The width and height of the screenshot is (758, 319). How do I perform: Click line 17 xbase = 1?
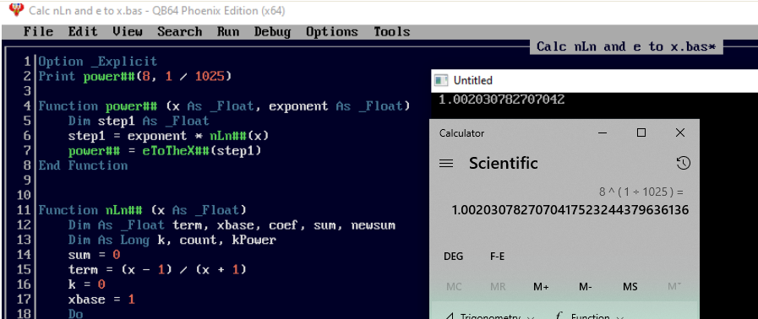pyautogui.click(x=101, y=300)
